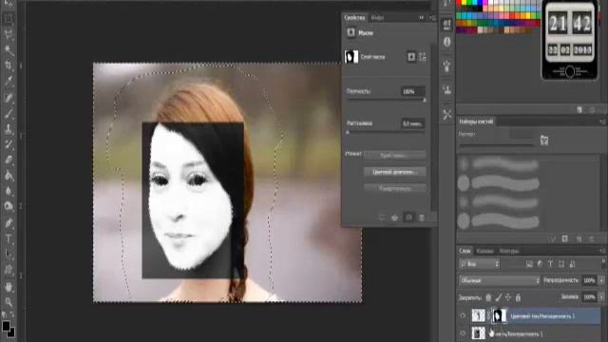This screenshot has height=342, width=608.
Task: Select the Rectangular Marquee tool
Action: (x=9, y=19)
